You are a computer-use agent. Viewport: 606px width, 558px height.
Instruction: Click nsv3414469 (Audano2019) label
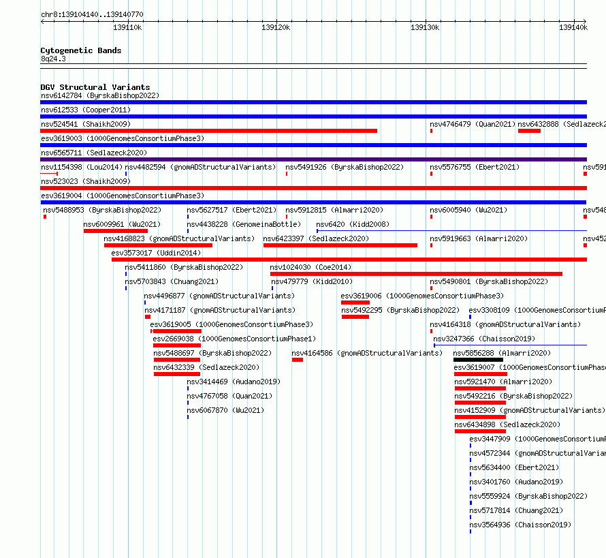[234, 382]
